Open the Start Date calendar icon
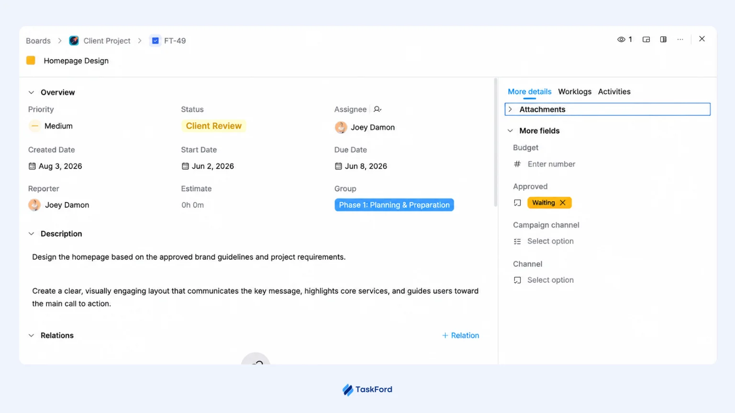This screenshot has width=735, height=413. pyautogui.click(x=185, y=166)
